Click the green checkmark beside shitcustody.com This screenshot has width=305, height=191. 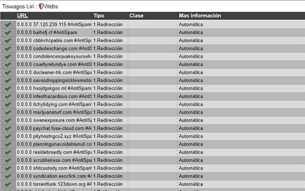coord(8,168)
